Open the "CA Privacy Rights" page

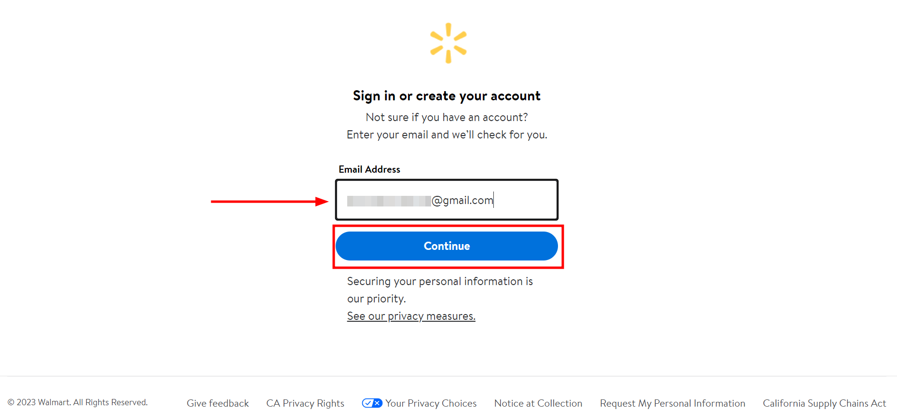click(x=305, y=403)
